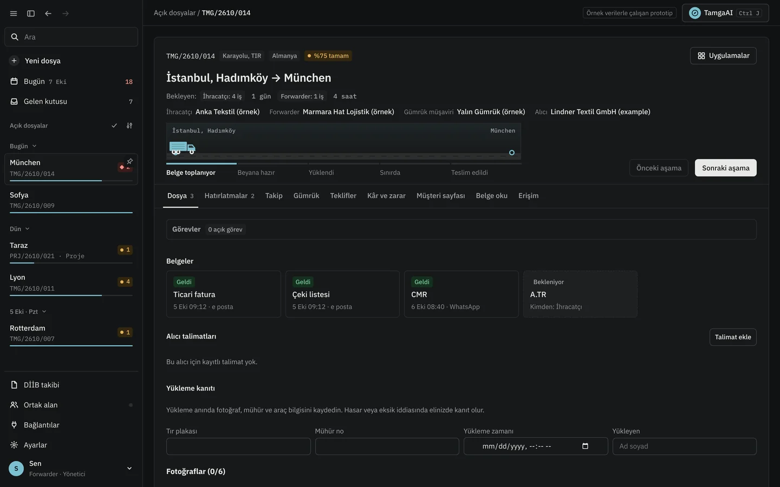Select the Yüklendi stage step
Screen dimensions: 780x487
click(x=321, y=173)
